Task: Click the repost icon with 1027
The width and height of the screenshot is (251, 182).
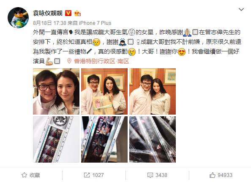Action: (x=94, y=175)
